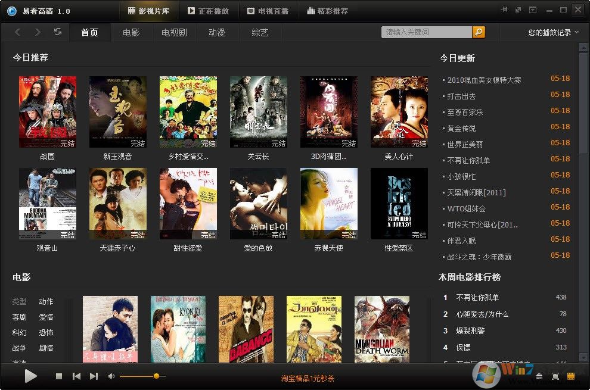This screenshot has width=590, height=390.
Task: Refresh the page with the reload icon
Action: 58,32
